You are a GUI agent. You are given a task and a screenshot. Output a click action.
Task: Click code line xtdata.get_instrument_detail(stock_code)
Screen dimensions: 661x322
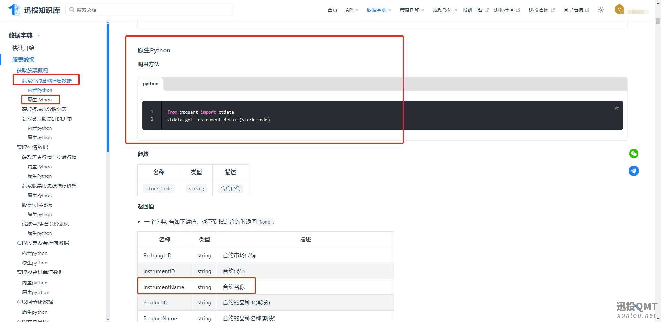pyautogui.click(x=218, y=120)
